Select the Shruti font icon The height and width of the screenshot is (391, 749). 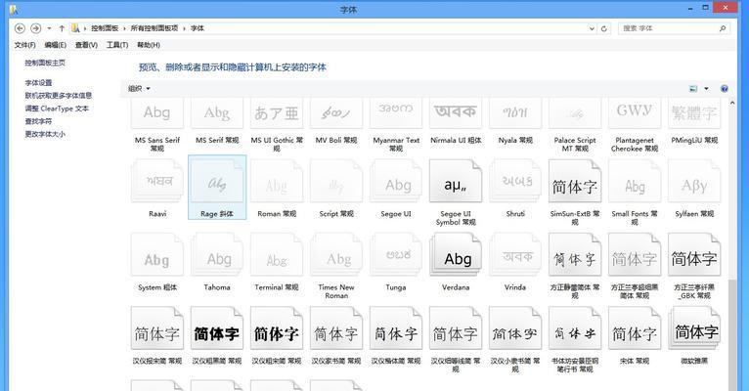coord(515,182)
